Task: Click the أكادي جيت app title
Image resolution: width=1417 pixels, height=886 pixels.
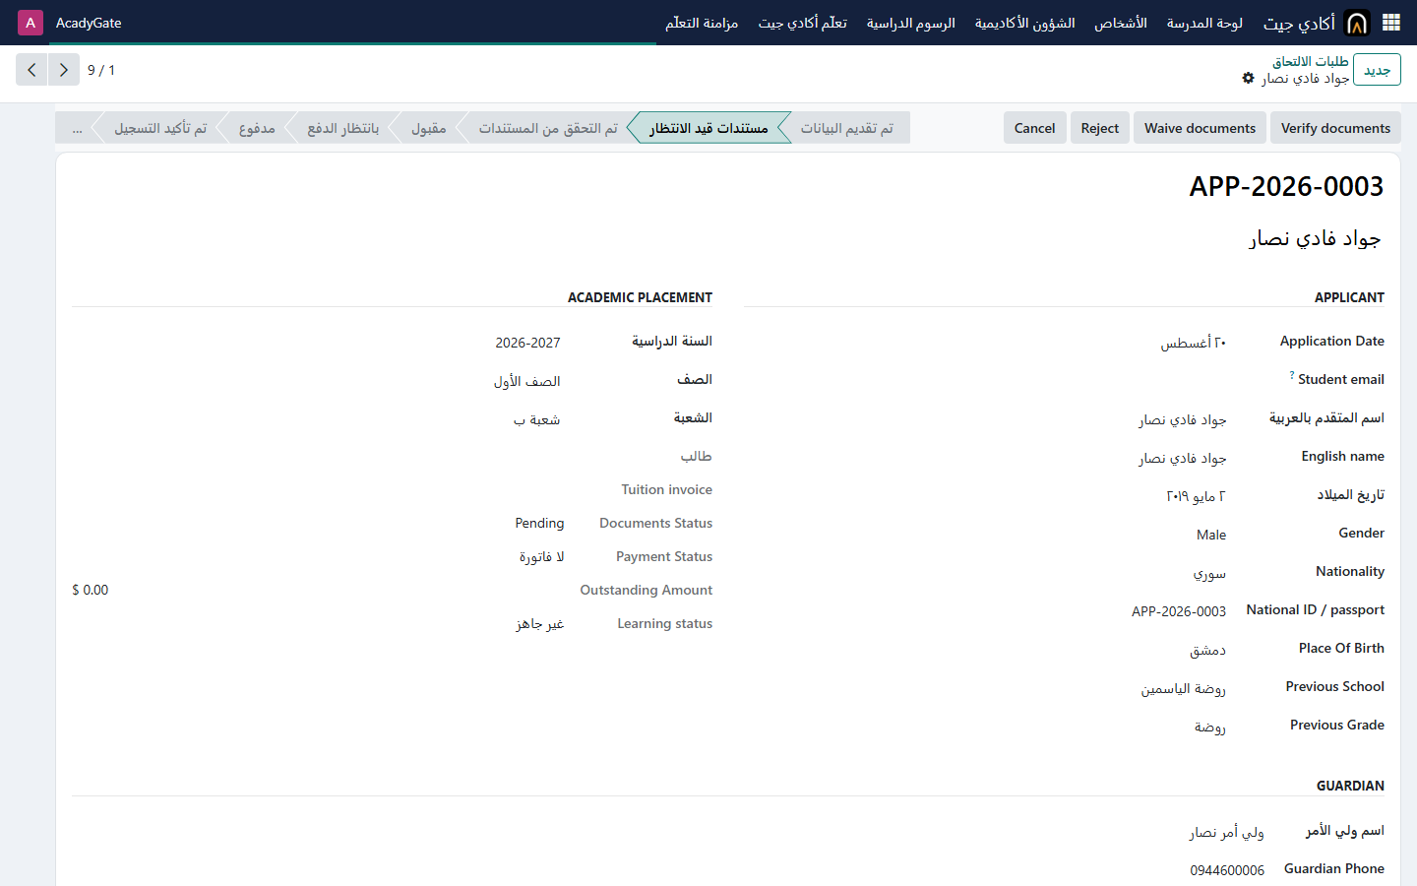Action: click(1299, 23)
